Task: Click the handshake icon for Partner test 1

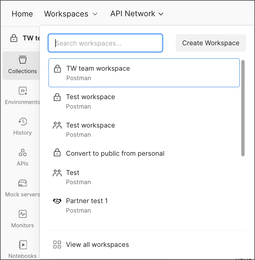Action: [57, 201]
